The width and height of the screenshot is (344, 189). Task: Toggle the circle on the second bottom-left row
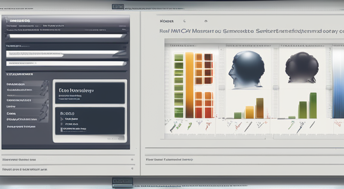point(131,170)
